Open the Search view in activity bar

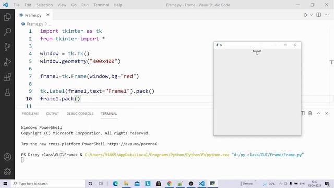click(x=7, y=32)
